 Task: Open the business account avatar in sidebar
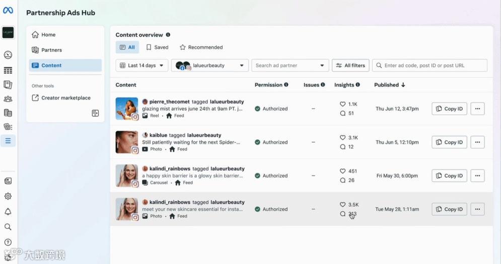(8, 33)
